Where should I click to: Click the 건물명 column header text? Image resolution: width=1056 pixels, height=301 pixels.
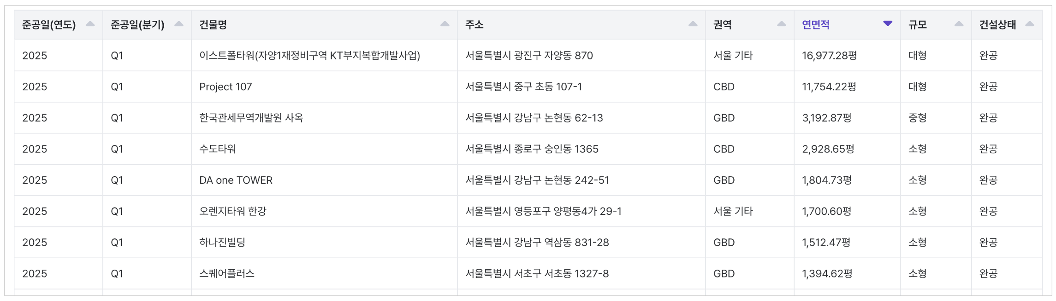pos(213,25)
